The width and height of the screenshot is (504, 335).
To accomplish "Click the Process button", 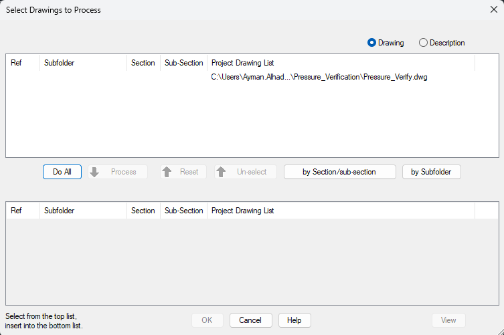I will (x=118, y=172).
